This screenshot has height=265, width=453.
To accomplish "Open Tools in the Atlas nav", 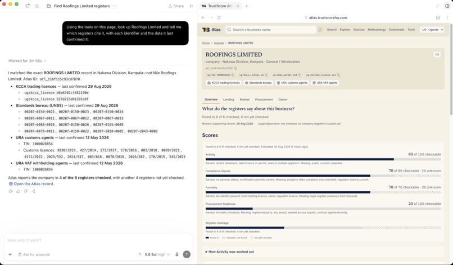I will [411, 29].
